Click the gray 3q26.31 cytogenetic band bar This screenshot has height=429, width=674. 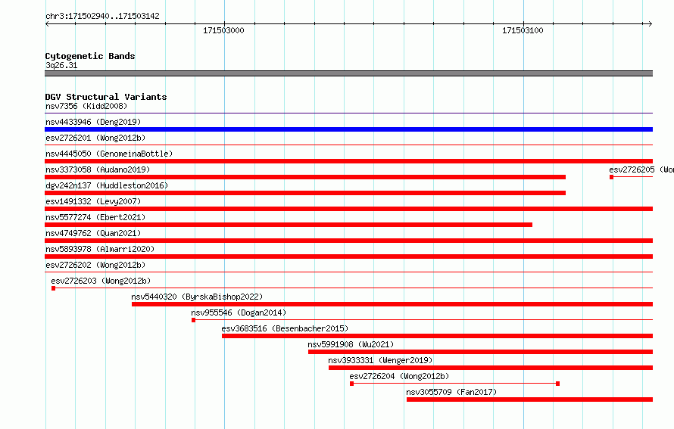pos(348,73)
